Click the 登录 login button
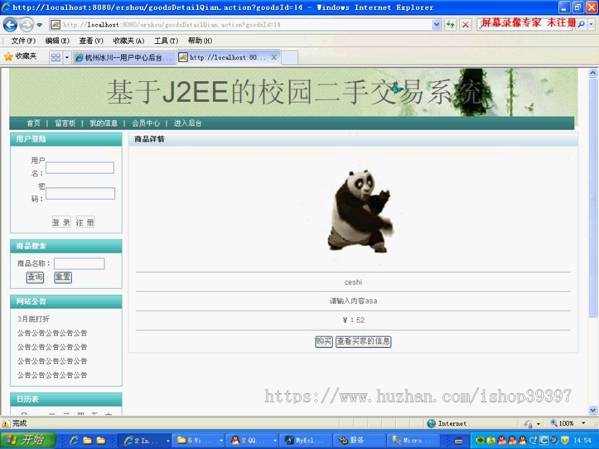This screenshot has height=449, width=599. tap(61, 222)
